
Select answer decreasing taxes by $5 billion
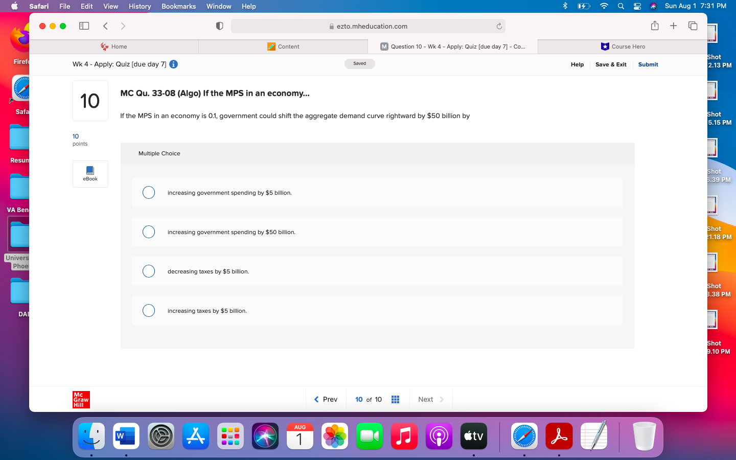pyautogui.click(x=149, y=271)
